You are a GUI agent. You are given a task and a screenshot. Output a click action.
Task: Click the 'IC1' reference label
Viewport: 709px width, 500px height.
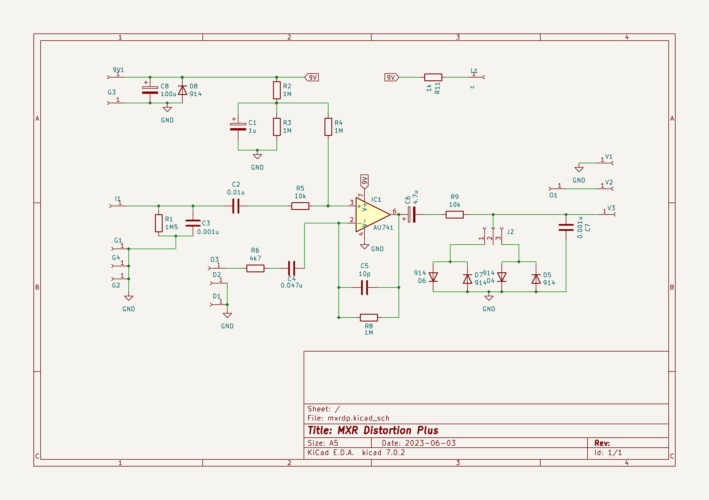coord(376,200)
